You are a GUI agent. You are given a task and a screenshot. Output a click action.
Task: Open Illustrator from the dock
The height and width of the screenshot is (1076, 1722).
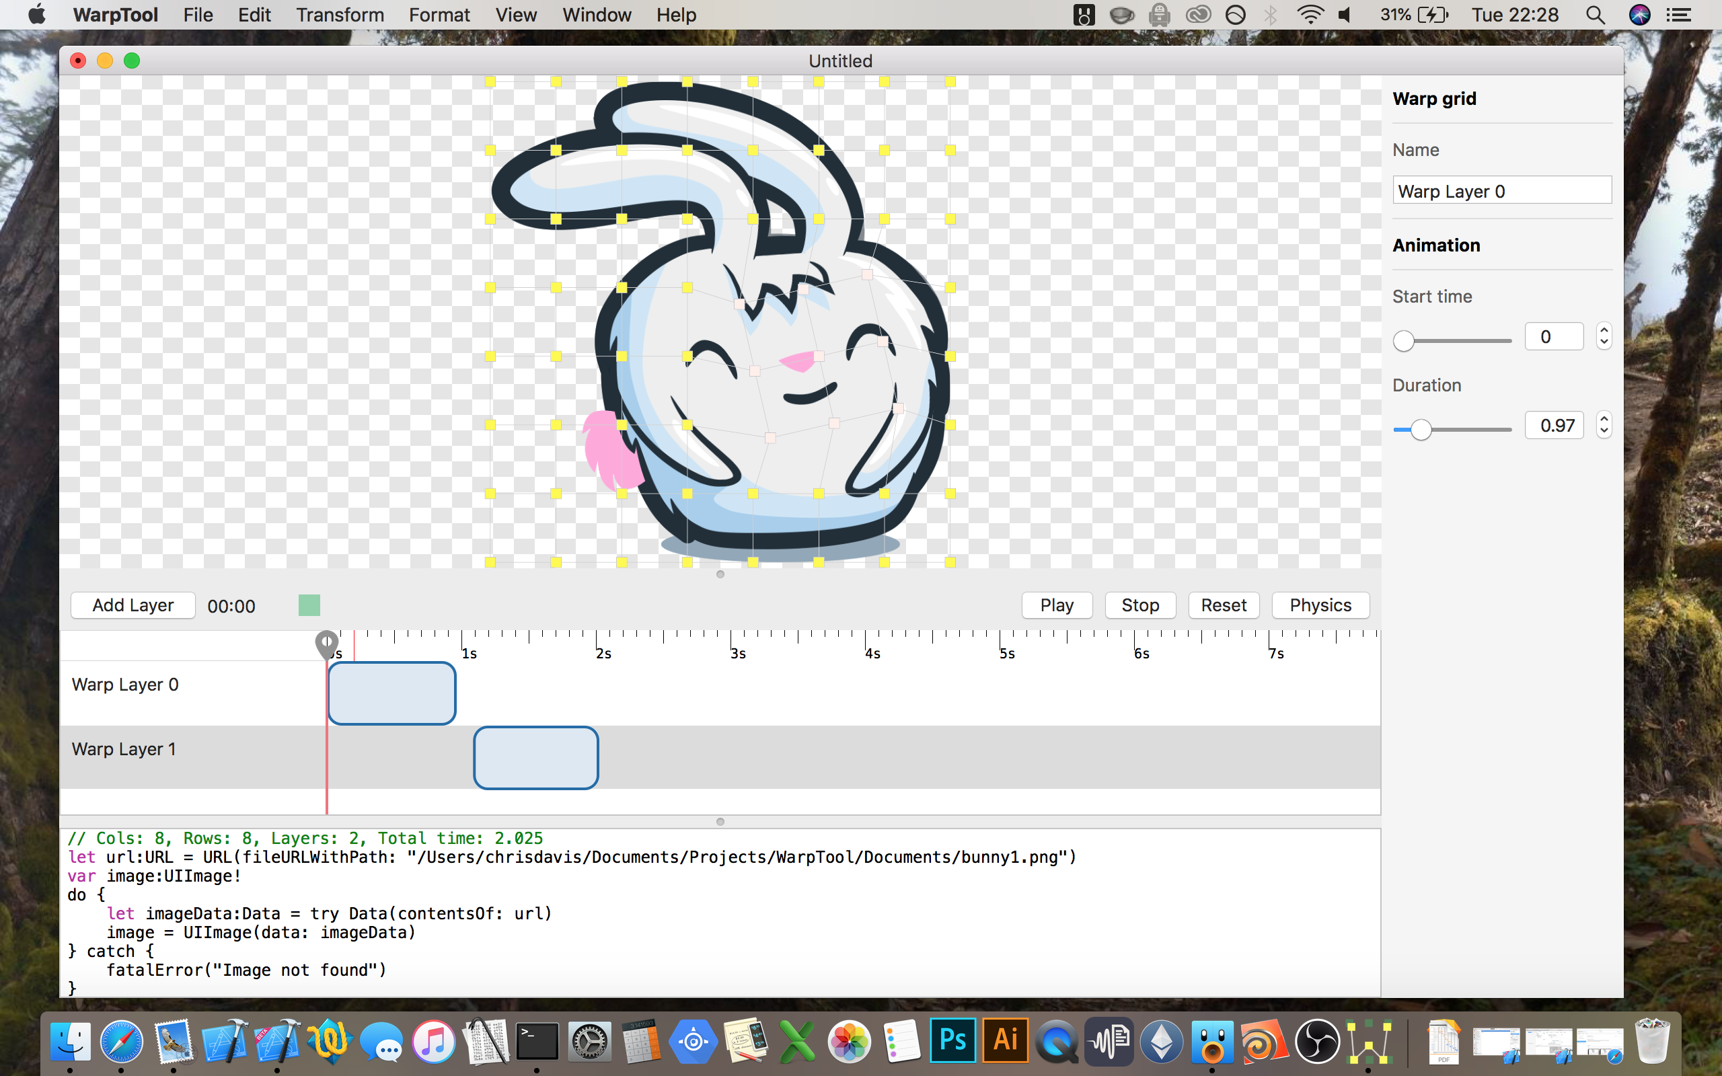click(1005, 1040)
